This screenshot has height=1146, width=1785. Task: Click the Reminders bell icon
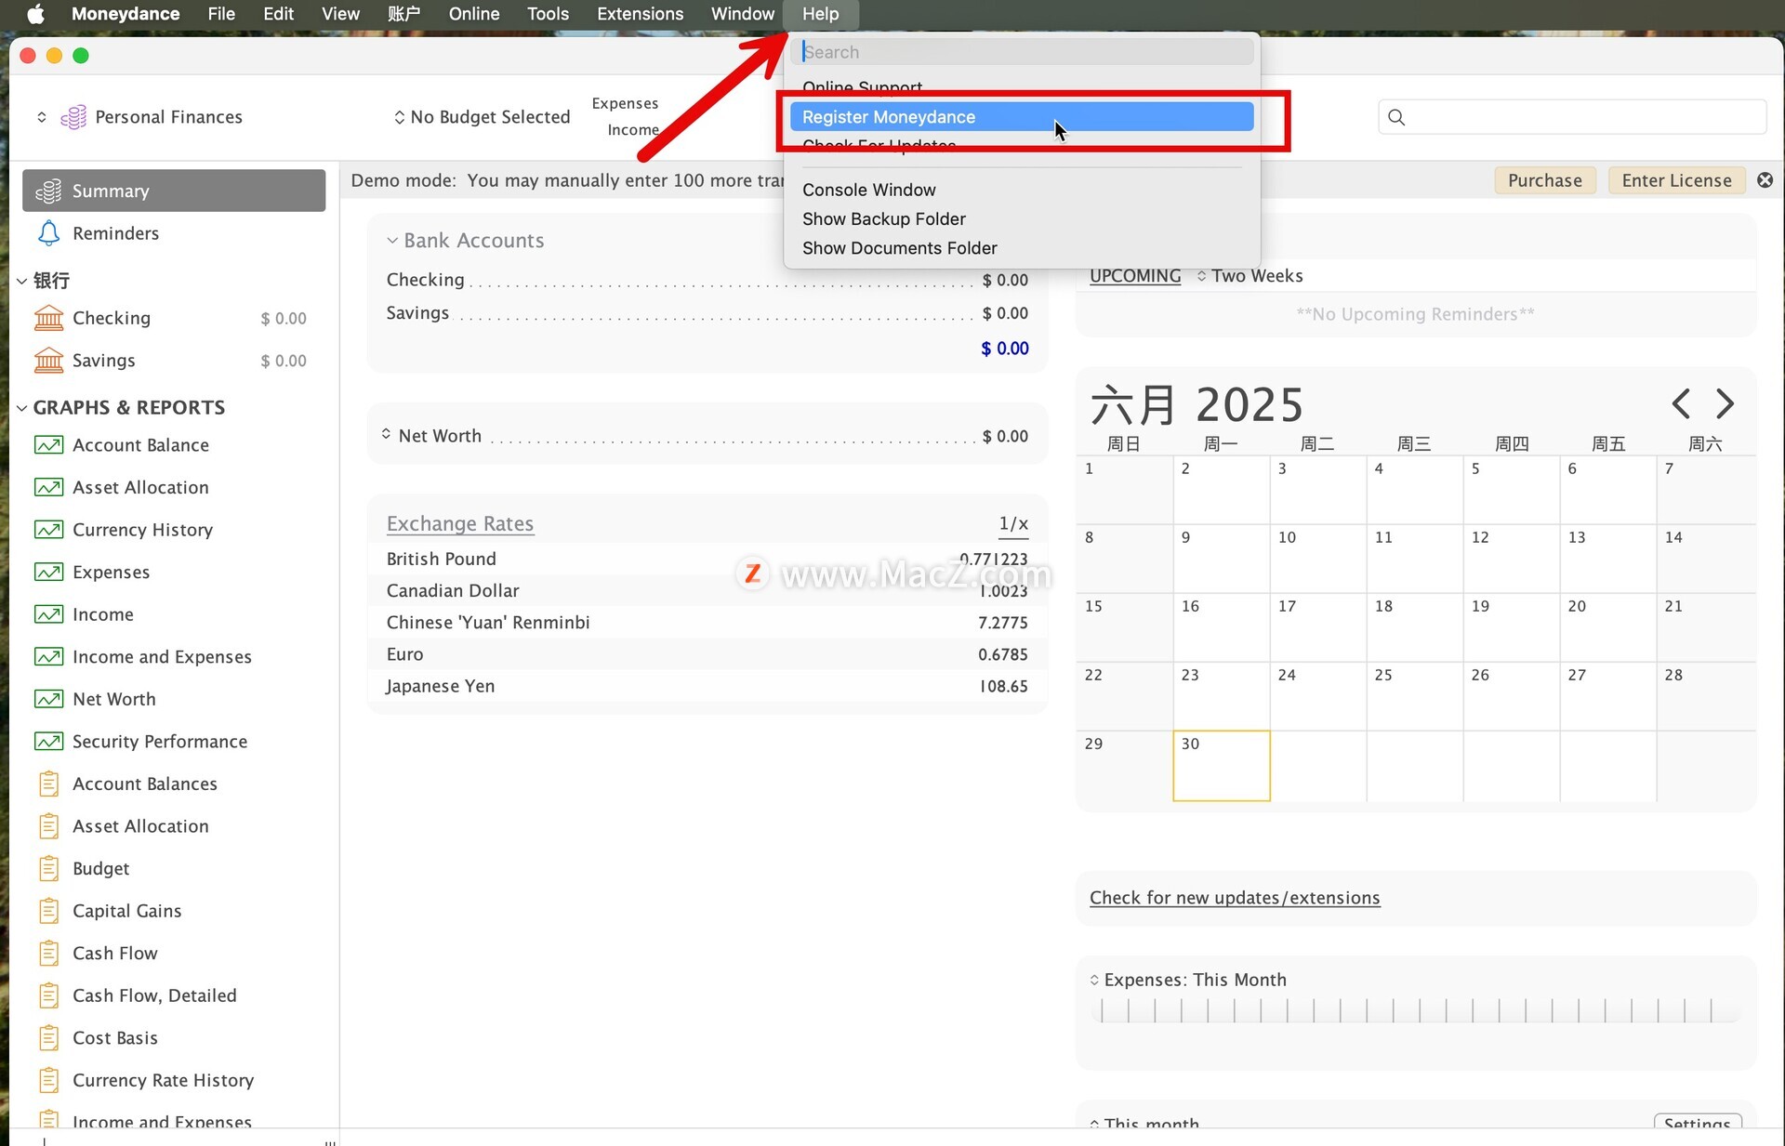point(48,233)
